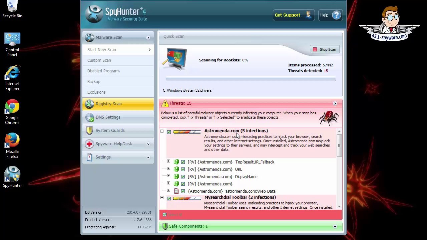The height and width of the screenshot is (240, 427).
Task: Uncheck the TopResultURLFallback entry checkbox
Action: click(183, 162)
